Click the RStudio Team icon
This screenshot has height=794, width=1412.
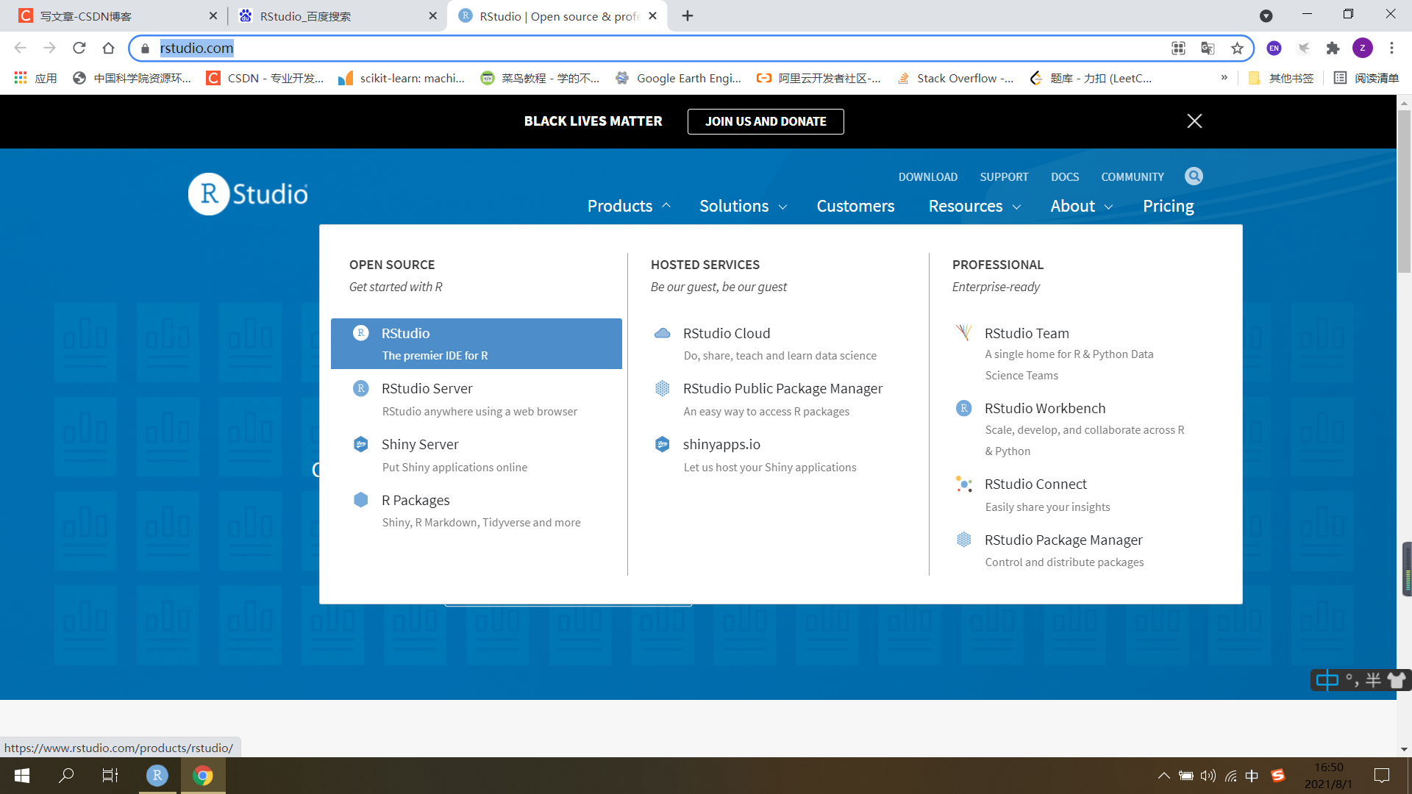(963, 333)
